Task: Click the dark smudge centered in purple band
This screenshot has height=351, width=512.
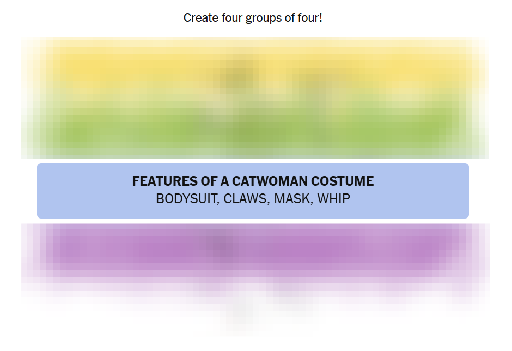Action: pos(219,244)
